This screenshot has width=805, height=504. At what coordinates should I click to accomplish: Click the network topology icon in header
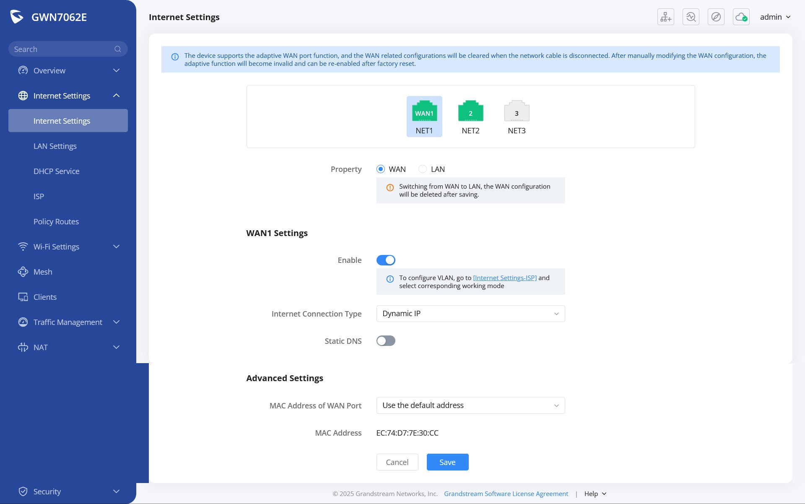pyautogui.click(x=665, y=17)
